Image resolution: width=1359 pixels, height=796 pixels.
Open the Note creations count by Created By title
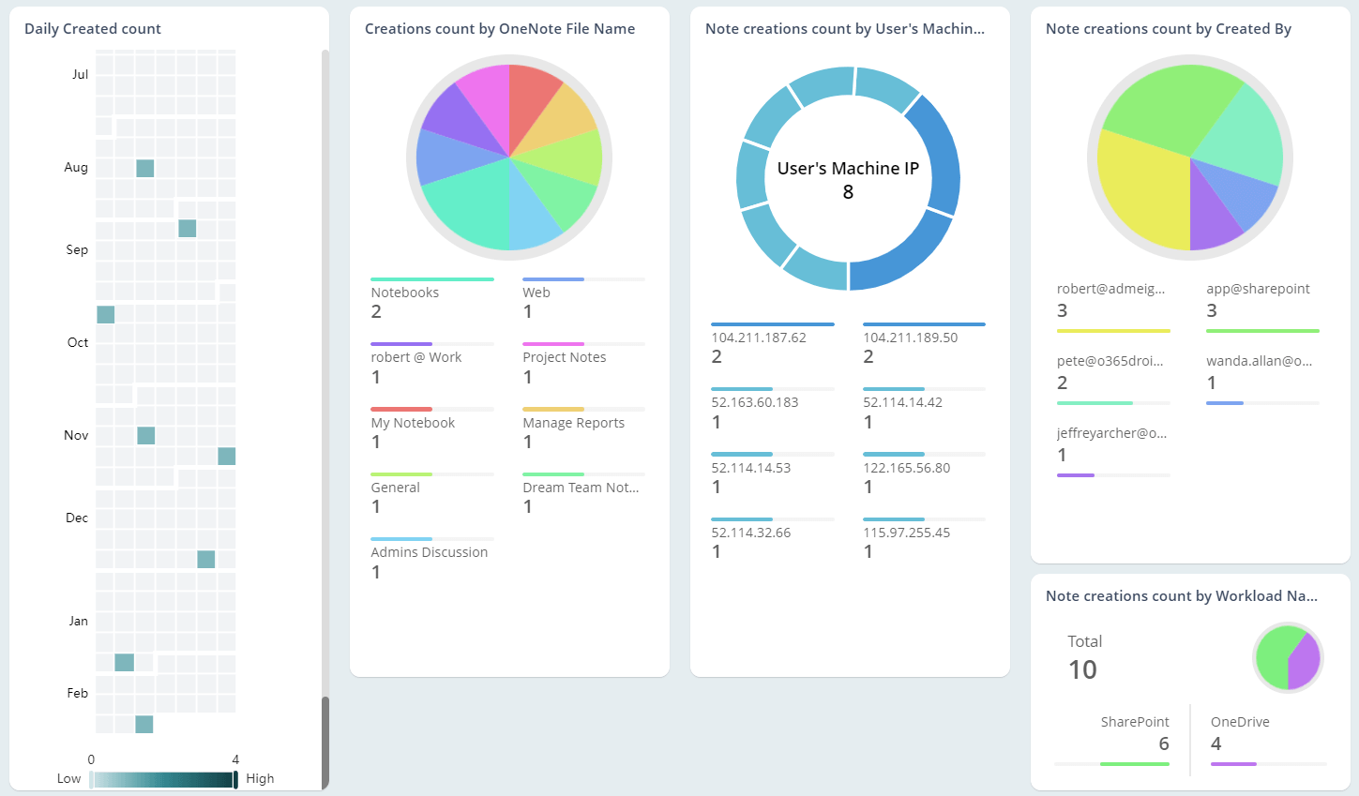click(1169, 29)
